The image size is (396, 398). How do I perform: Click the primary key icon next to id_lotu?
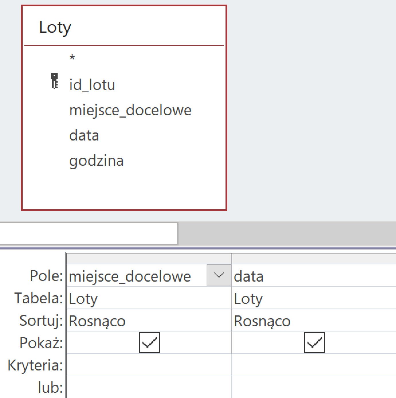click(55, 81)
